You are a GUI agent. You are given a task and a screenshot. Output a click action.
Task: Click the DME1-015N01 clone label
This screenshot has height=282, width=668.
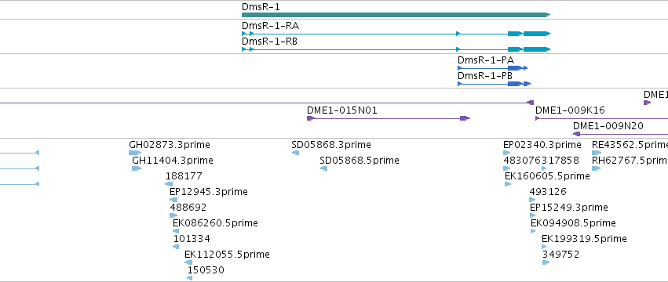[x=342, y=110]
